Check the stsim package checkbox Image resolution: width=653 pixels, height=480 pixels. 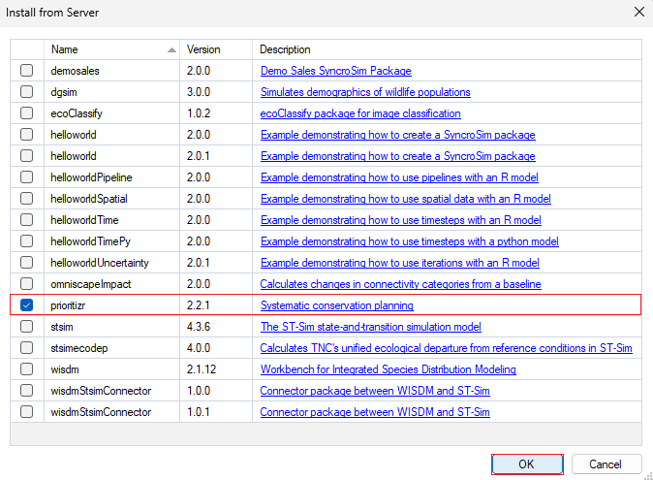[27, 326]
